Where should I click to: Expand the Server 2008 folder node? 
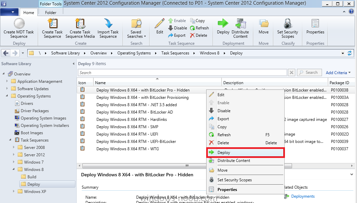14,147
